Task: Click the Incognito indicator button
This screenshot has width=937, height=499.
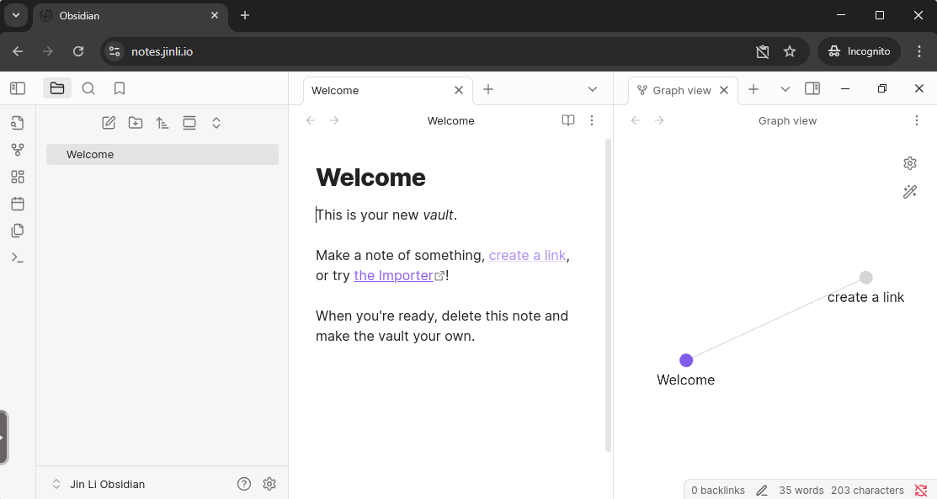Action: 859,51
